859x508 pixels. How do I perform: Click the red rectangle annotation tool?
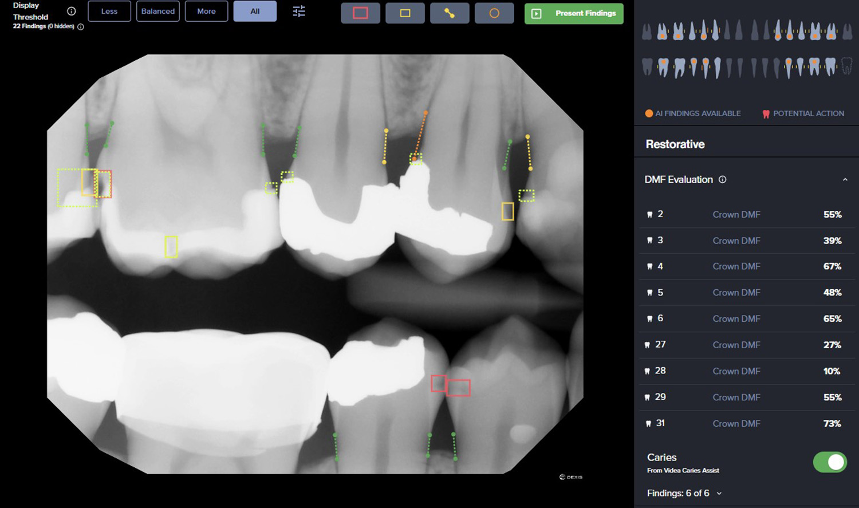pos(360,13)
